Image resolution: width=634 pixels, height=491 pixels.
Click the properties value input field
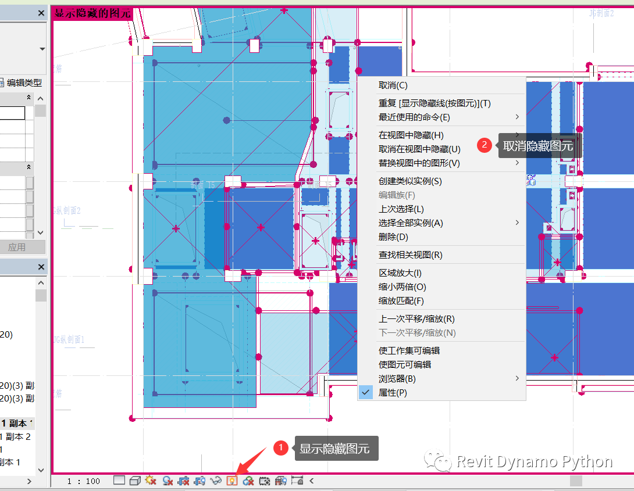tap(12, 113)
